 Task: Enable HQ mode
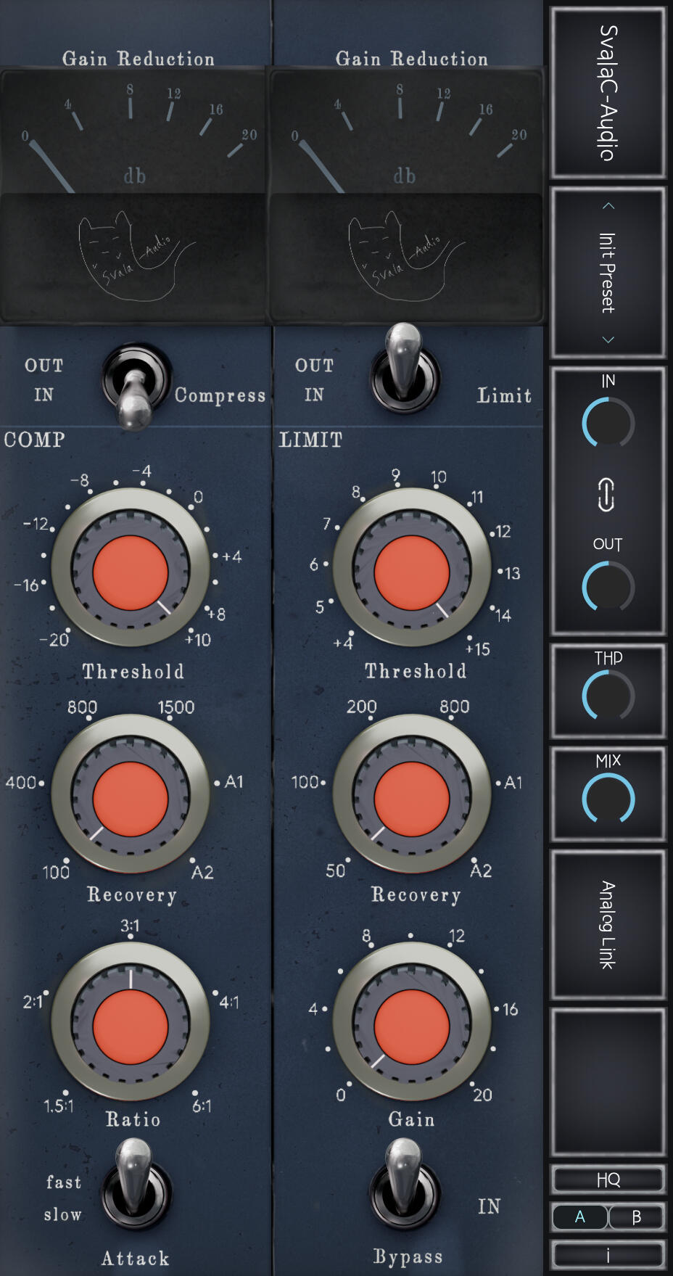click(608, 1180)
